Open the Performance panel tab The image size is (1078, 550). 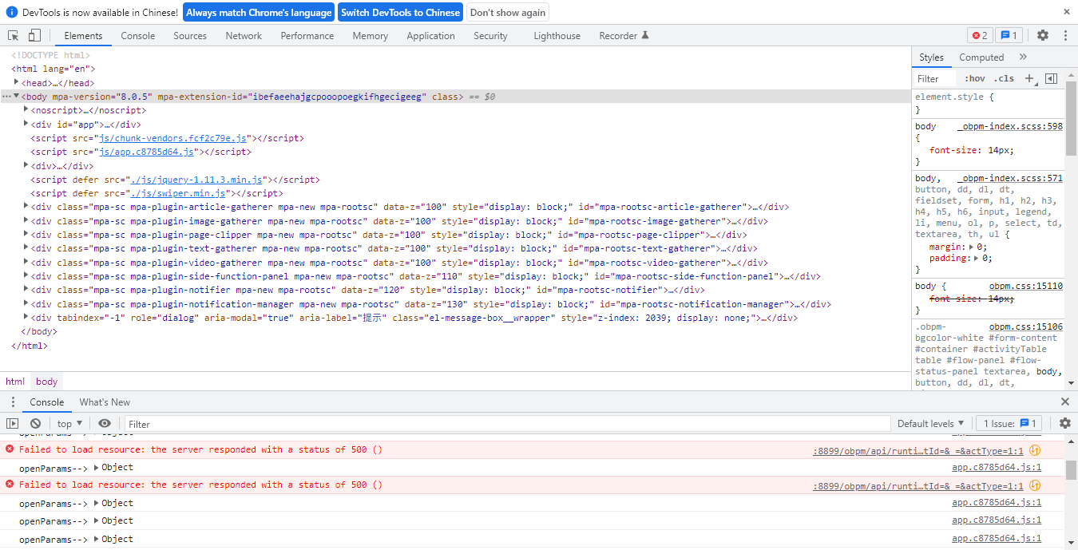(307, 36)
